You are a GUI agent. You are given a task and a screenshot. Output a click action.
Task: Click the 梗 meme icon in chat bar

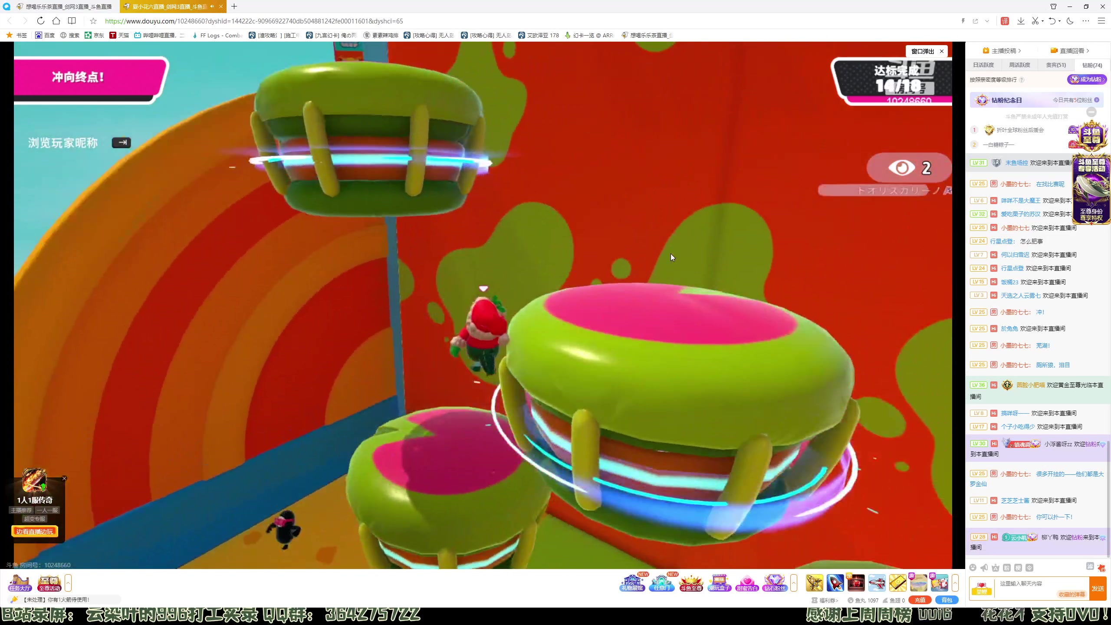[1018, 568]
